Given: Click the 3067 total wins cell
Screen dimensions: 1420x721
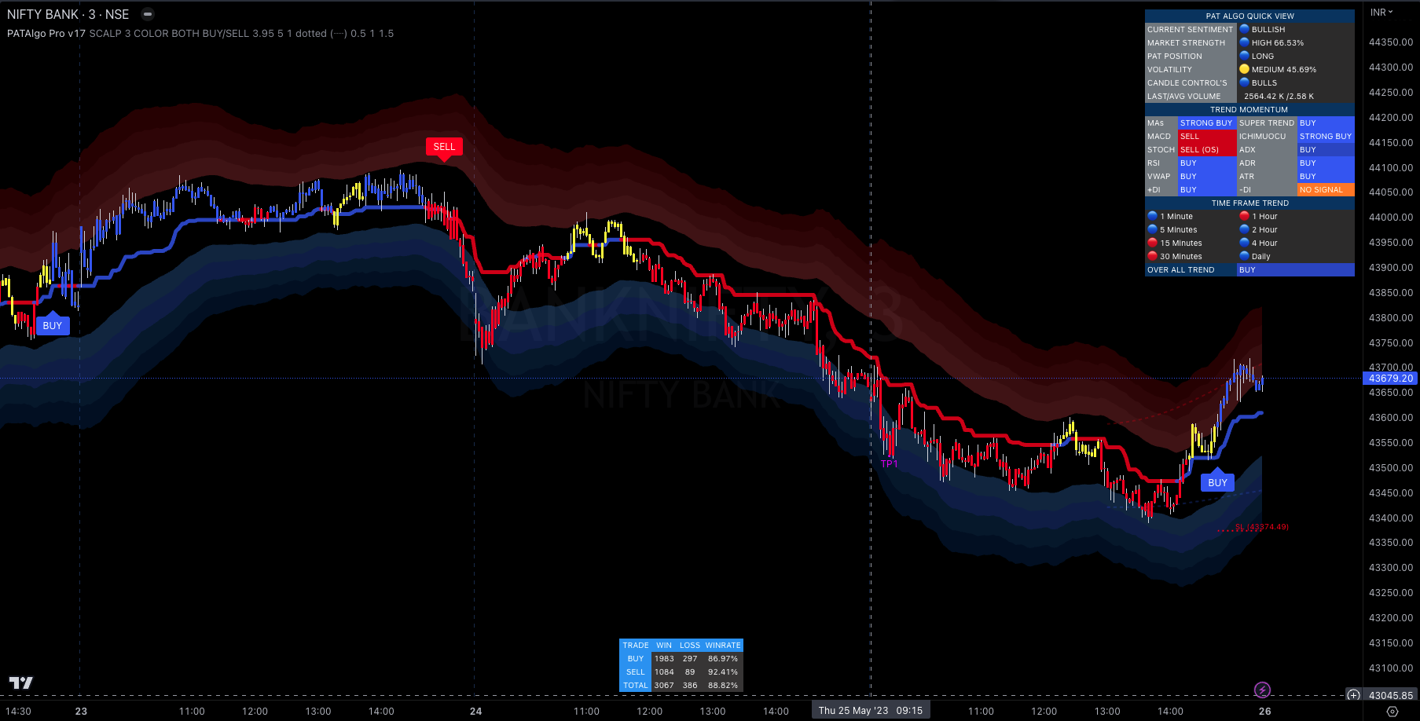Looking at the screenshot, I should (664, 686).
